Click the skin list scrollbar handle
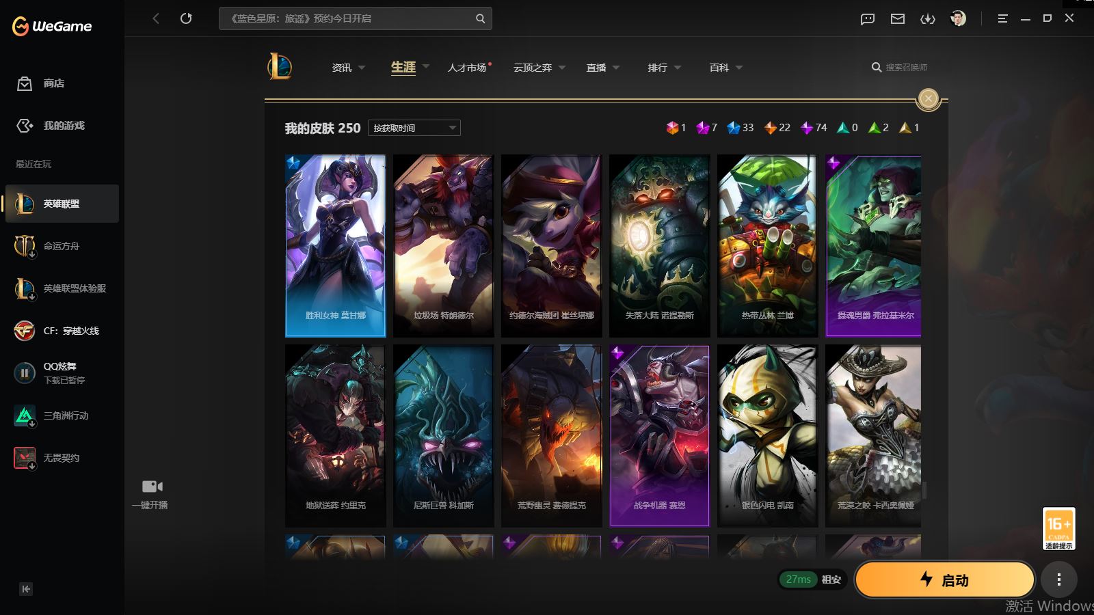Image resolution: width=1094 pixels, height=615 pixels. (924, 491)
